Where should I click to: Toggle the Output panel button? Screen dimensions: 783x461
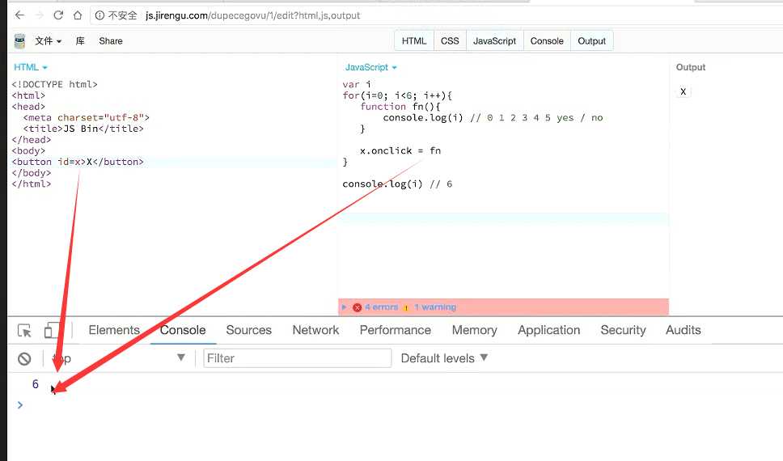[x=592, y=41]
